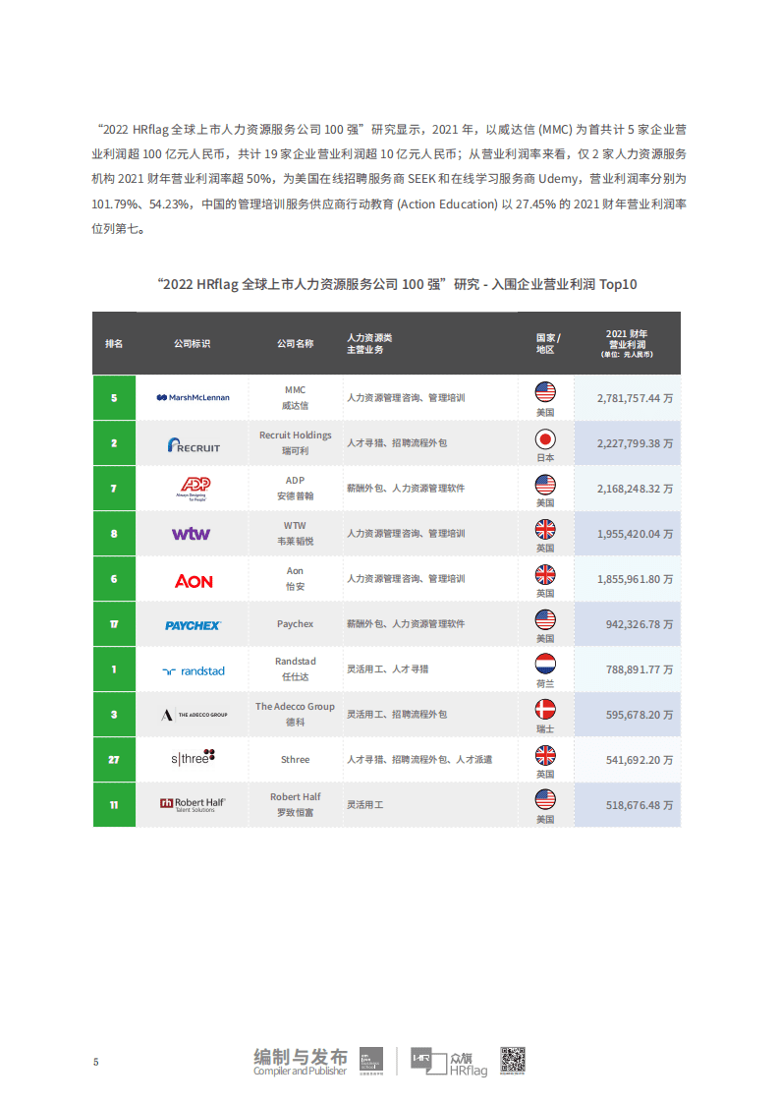Click the HRflag logo in the footer
779x1103 pixels.
tap(449, 1062)
